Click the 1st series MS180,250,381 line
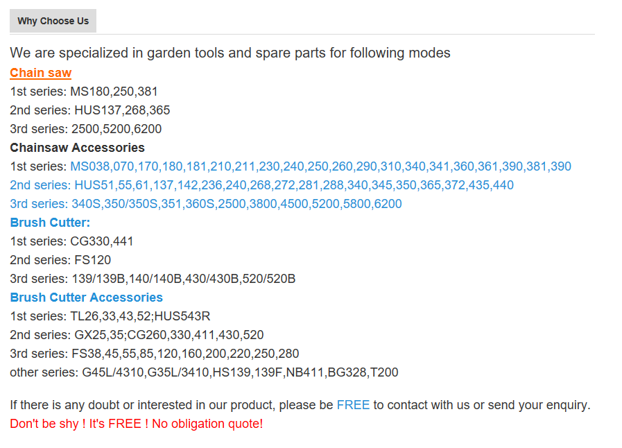 point(84,92)
